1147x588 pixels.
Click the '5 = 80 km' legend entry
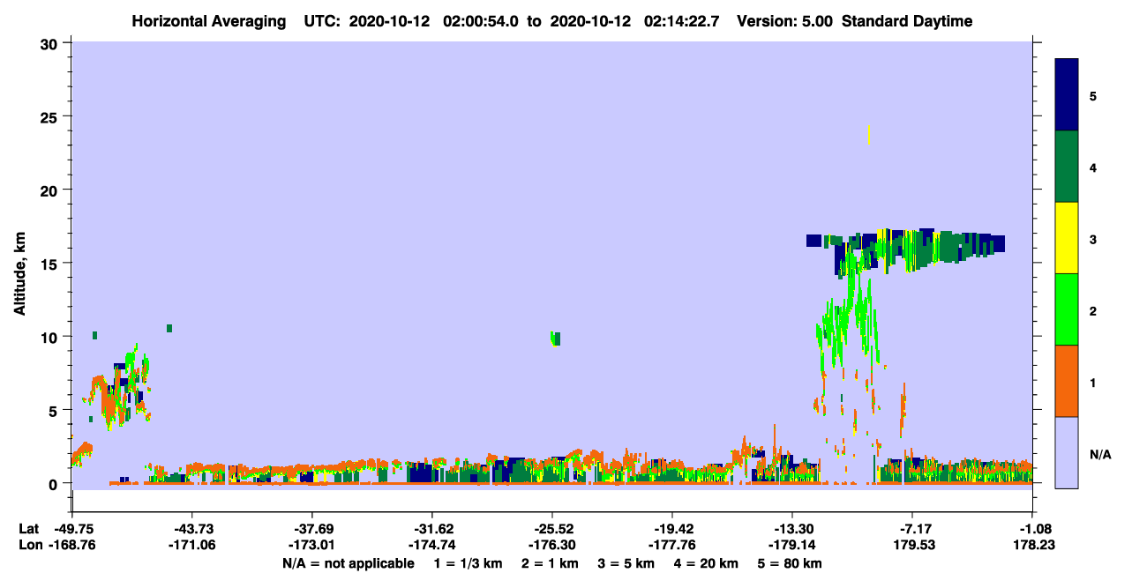[788, 563]
